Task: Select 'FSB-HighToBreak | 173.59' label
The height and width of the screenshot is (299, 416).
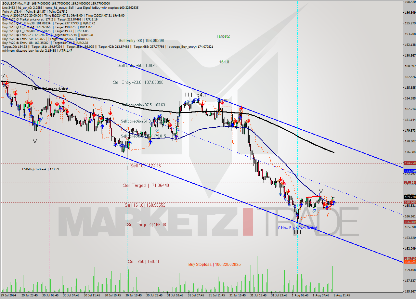Action: point(41,169)
